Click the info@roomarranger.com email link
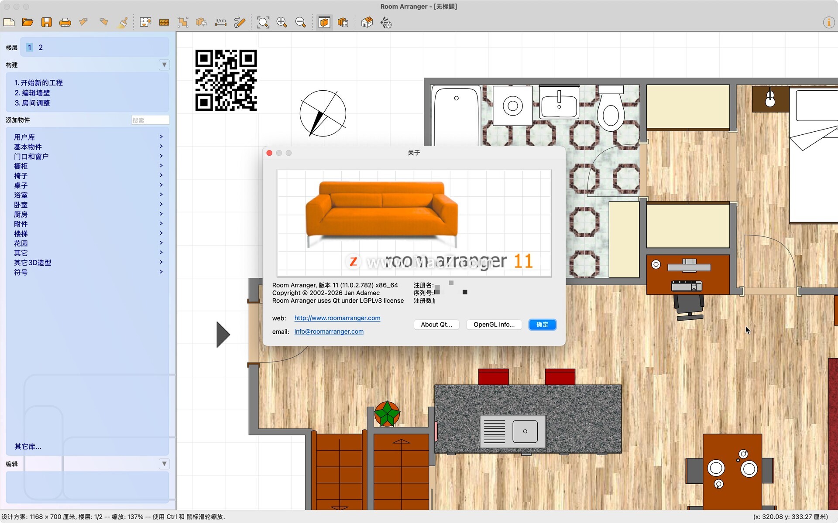 [x=329, y=332]
